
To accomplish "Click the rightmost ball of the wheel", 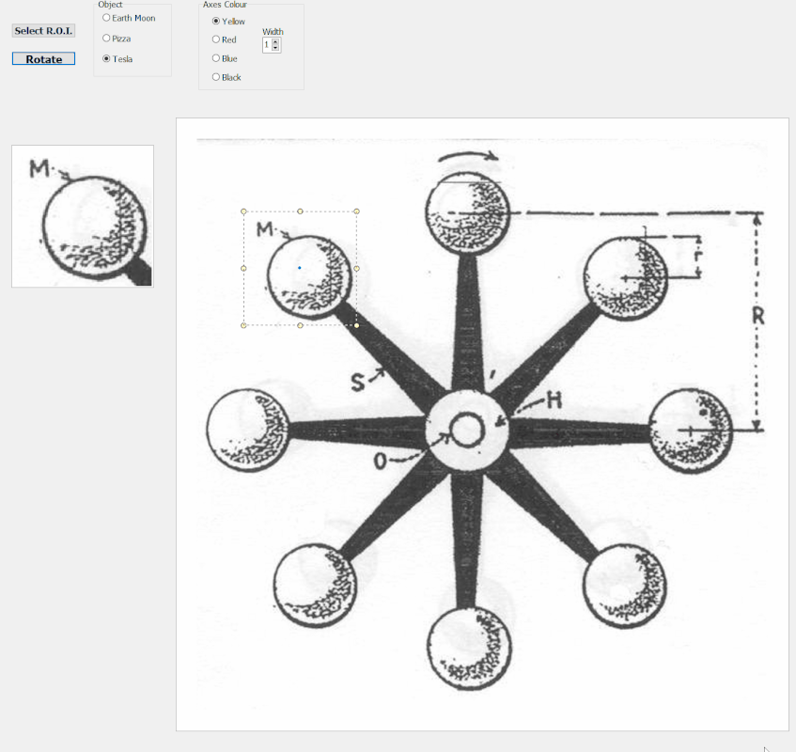I will click(x=691, y=431).
